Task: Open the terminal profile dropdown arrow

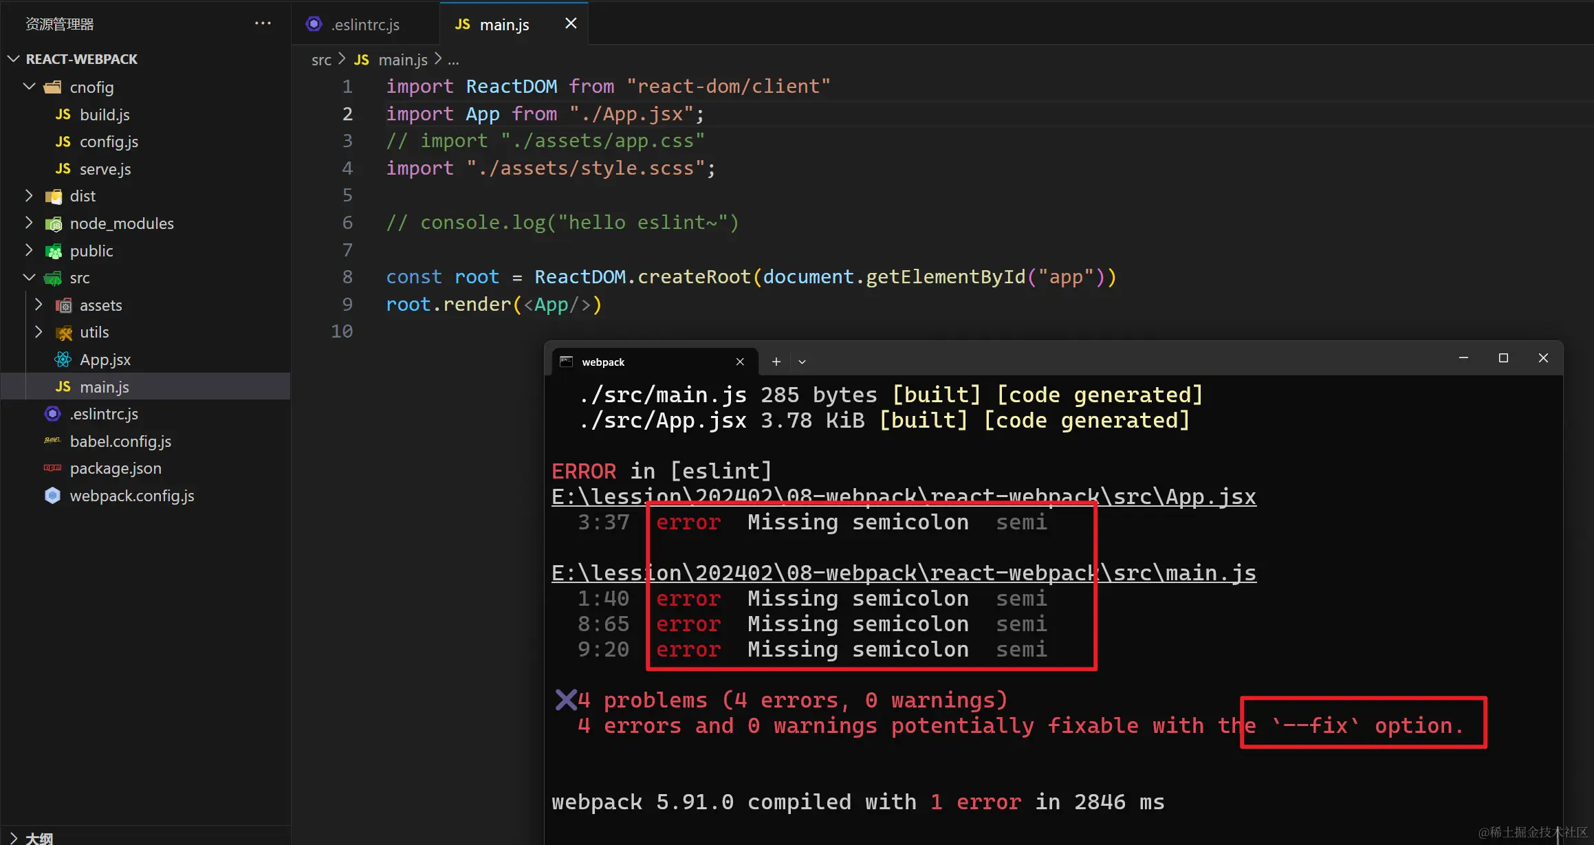Action: [x=802, y=362]
